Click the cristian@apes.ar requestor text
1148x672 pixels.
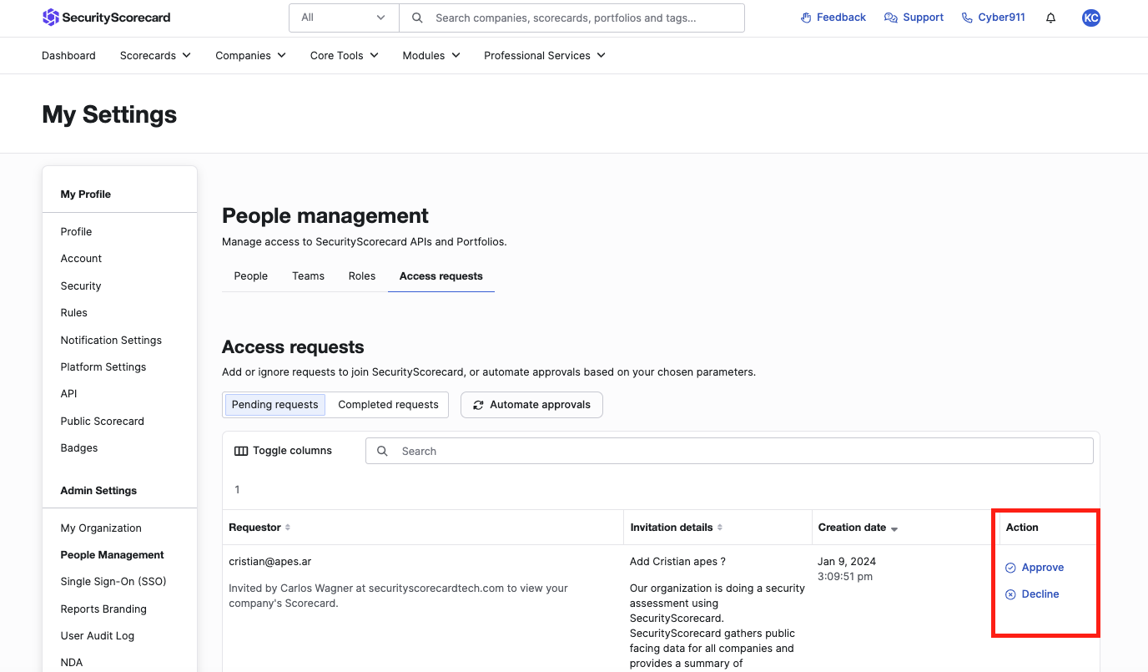269,562
